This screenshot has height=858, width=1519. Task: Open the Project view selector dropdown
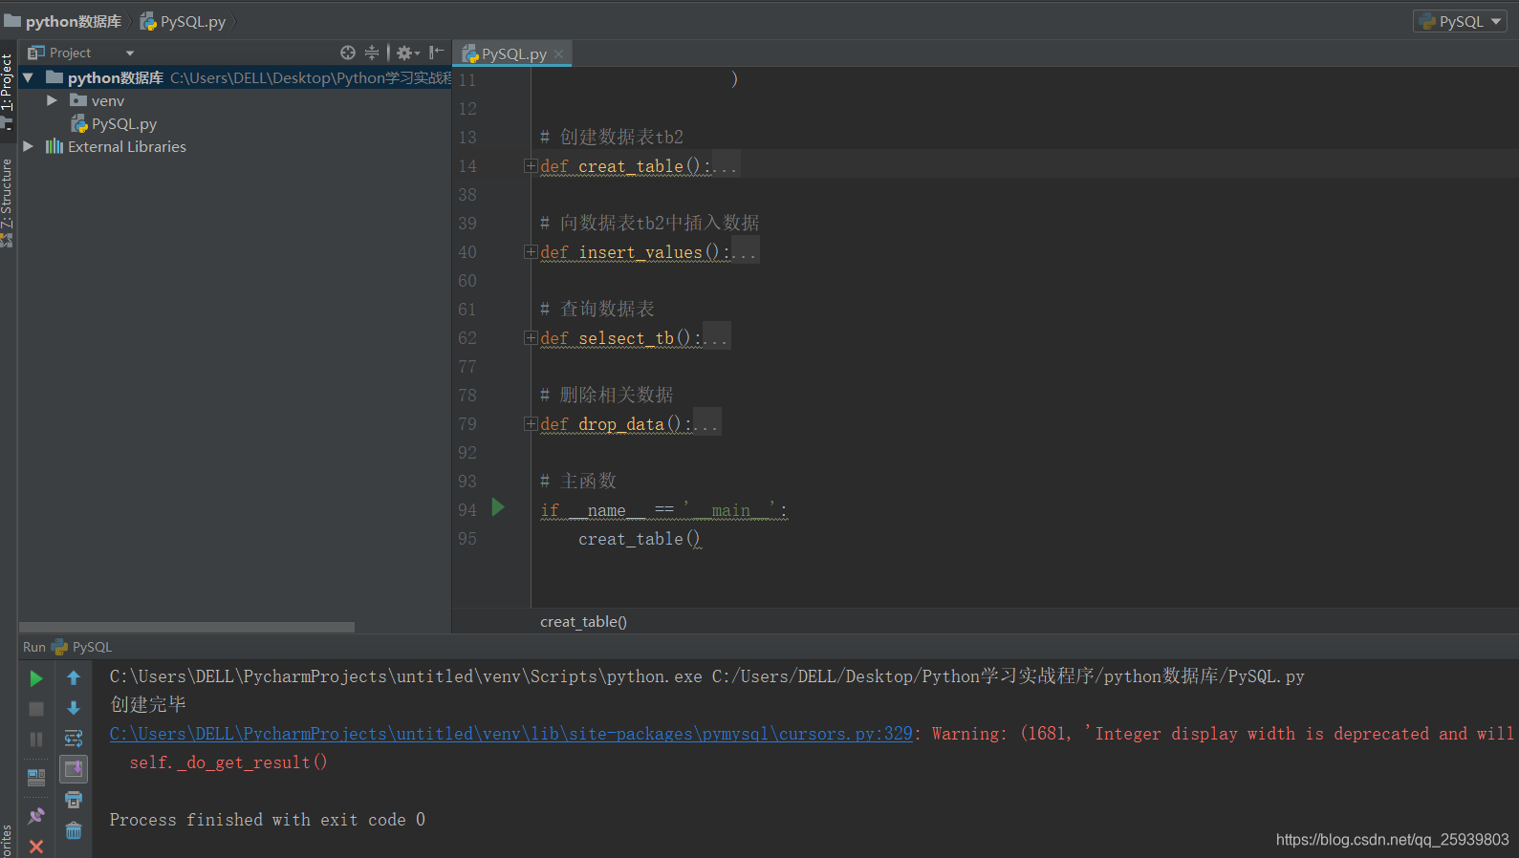point(130,54)
